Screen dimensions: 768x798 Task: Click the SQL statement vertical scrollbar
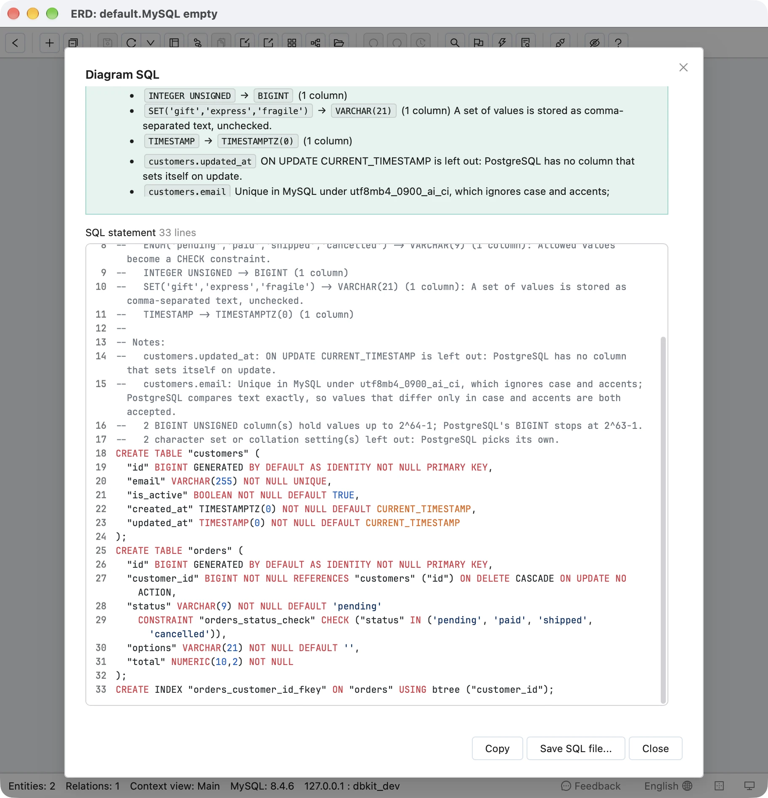point(663,520)
